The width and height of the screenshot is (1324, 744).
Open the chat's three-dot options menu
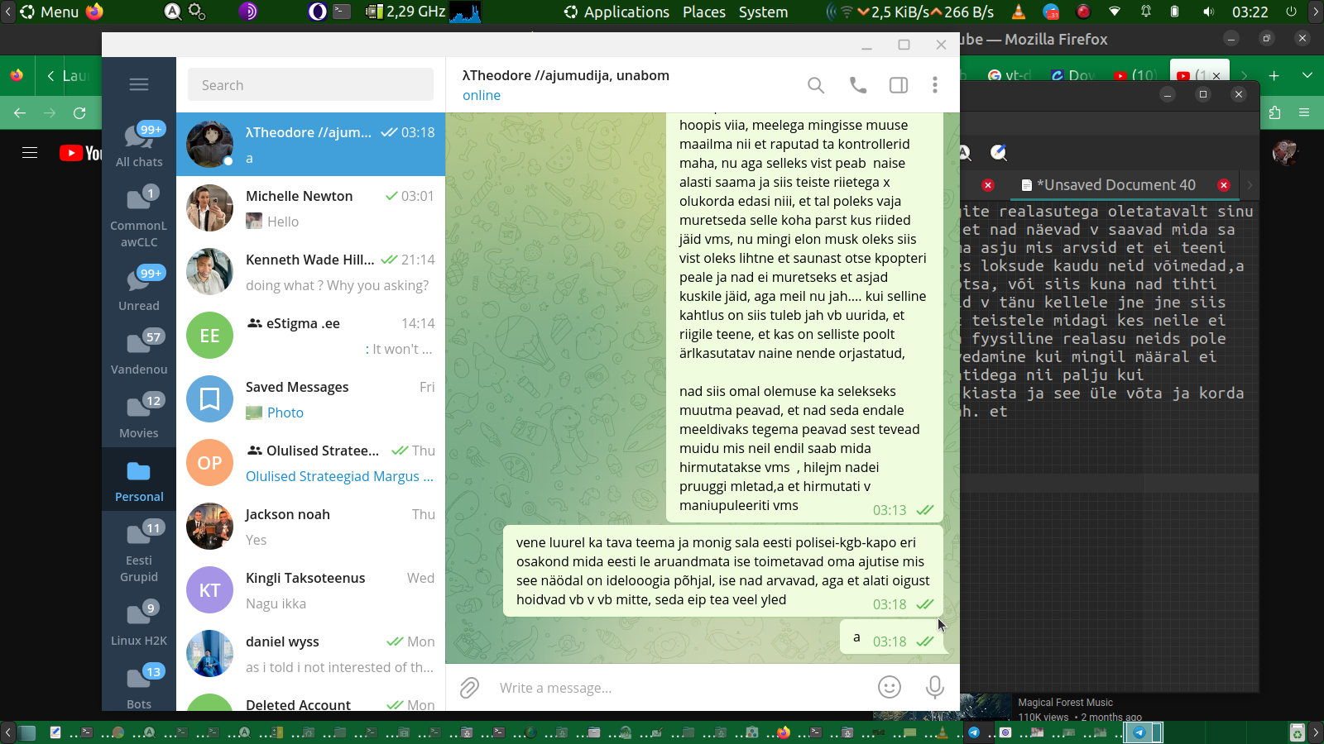pyautogui.click(x=935, y=85)
